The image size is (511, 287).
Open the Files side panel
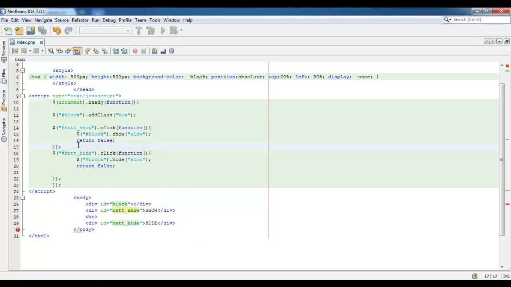[x=4, y=76]
